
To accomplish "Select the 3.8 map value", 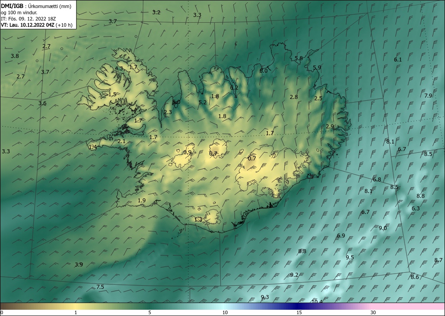I will [15, 56].
